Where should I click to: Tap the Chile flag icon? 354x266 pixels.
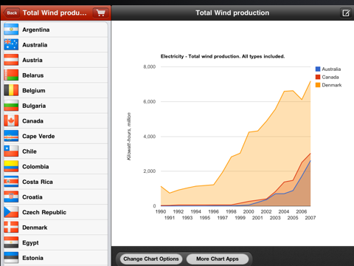pyautogui.click(x=11, y=151)
